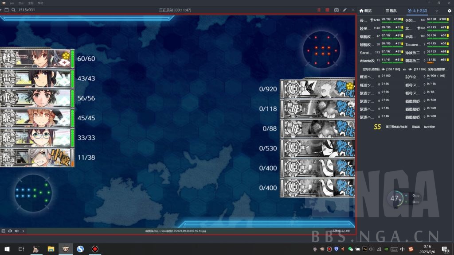
Task: Click the 47% performance floating widget
Action: click(x=395, y=199)
